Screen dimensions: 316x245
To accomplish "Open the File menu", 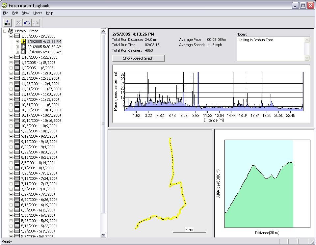I will [x=6, y=13].
